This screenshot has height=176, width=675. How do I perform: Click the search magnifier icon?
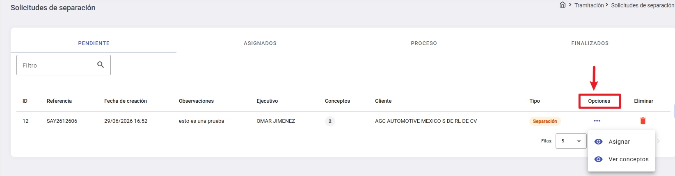[101, 65]
